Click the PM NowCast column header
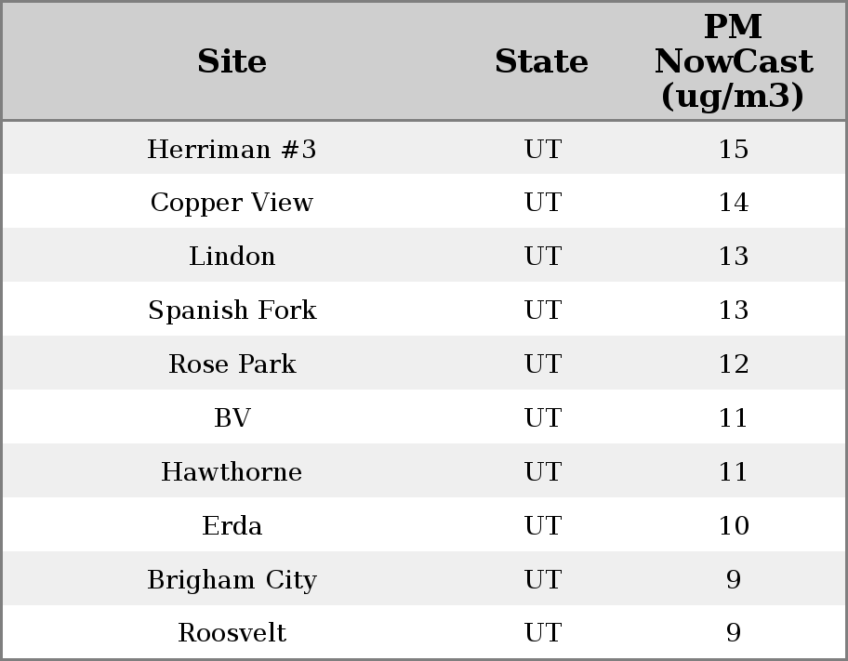The width and height of the screenshot is (848, 661). click(733, 62)
